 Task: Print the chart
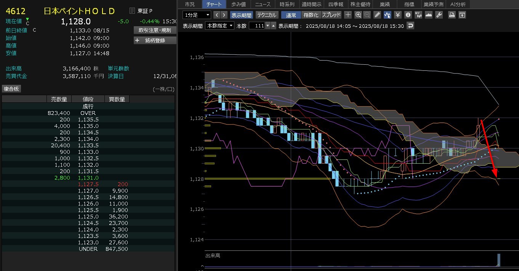452,15
